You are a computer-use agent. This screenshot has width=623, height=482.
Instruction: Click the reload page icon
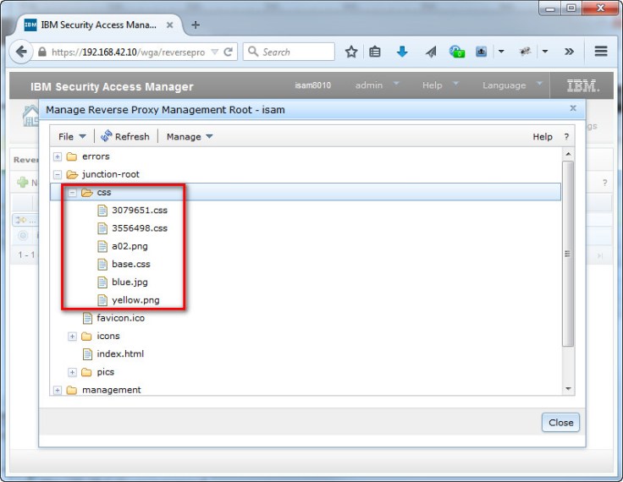[229, 52]
